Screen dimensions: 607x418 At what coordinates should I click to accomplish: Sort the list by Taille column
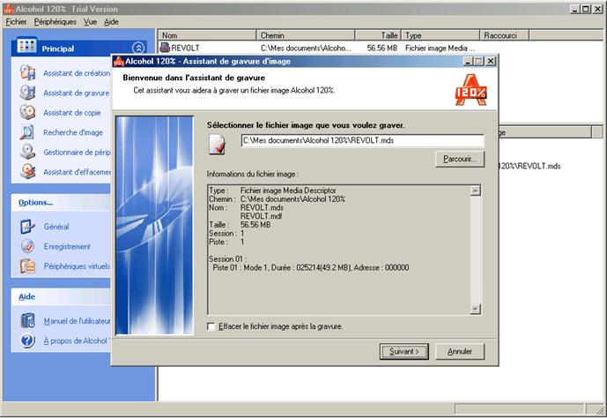[378, 35]
